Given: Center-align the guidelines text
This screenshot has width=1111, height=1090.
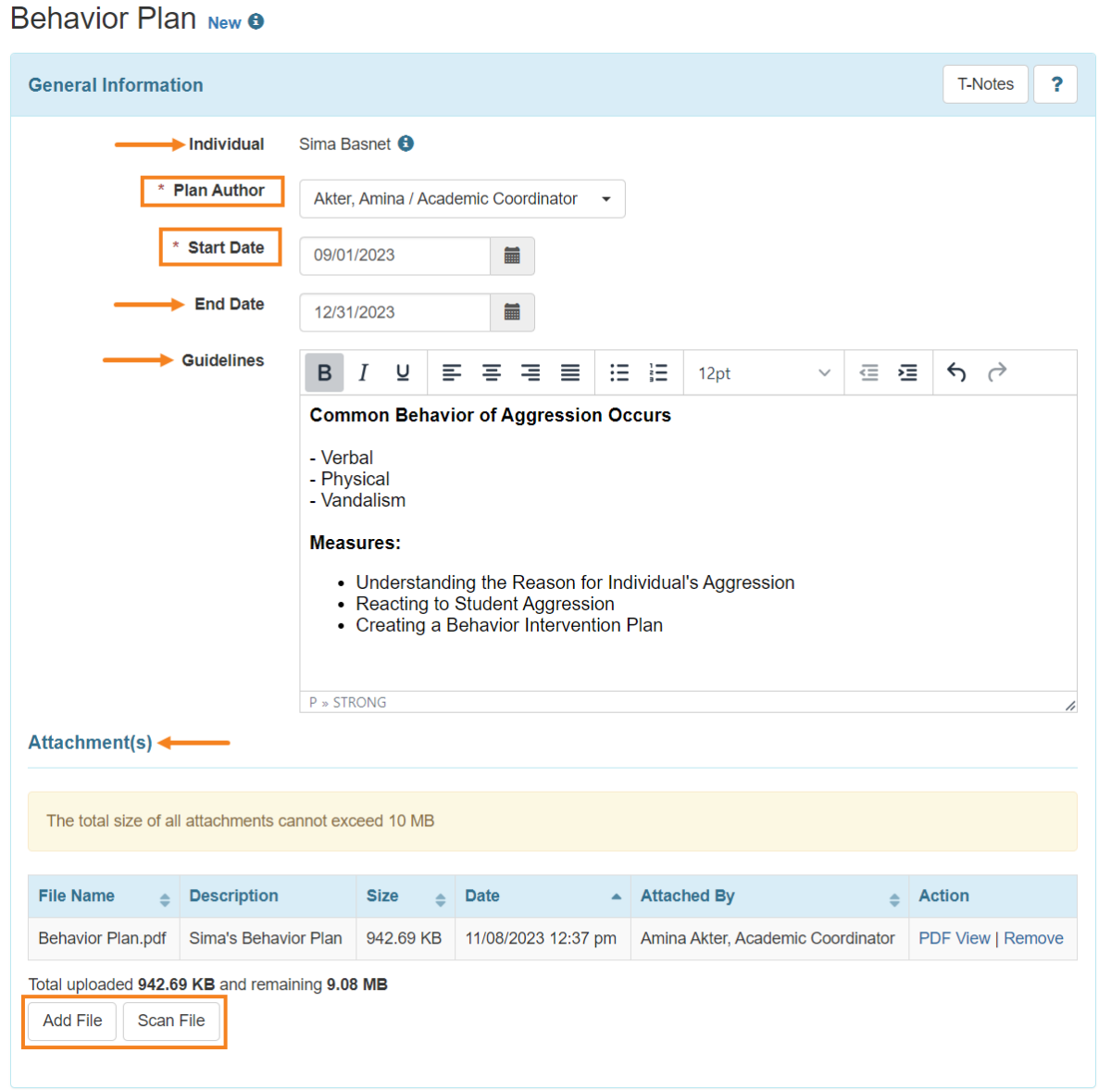Looking at the screenshot, I should coord(491,372).
